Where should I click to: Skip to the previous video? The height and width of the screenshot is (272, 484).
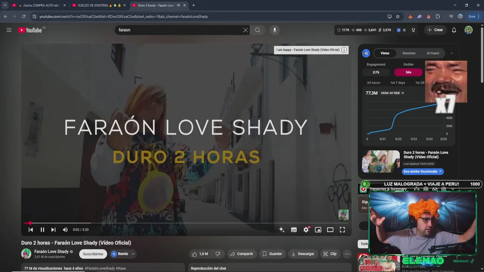[31, 230]
